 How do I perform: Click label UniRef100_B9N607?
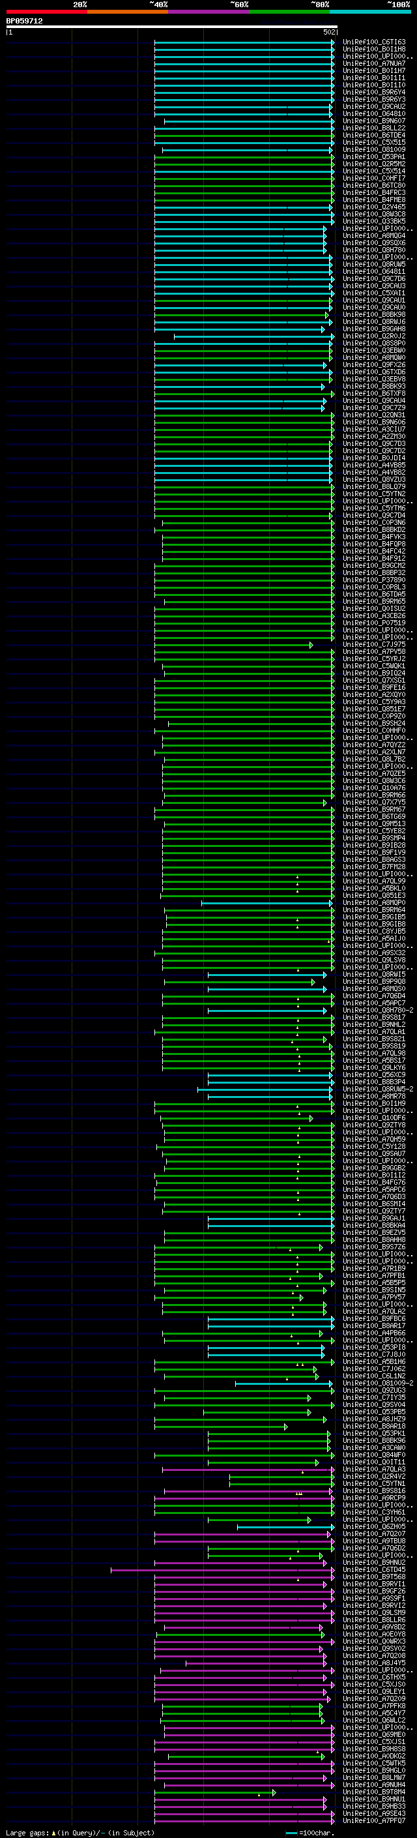[373, 121]
